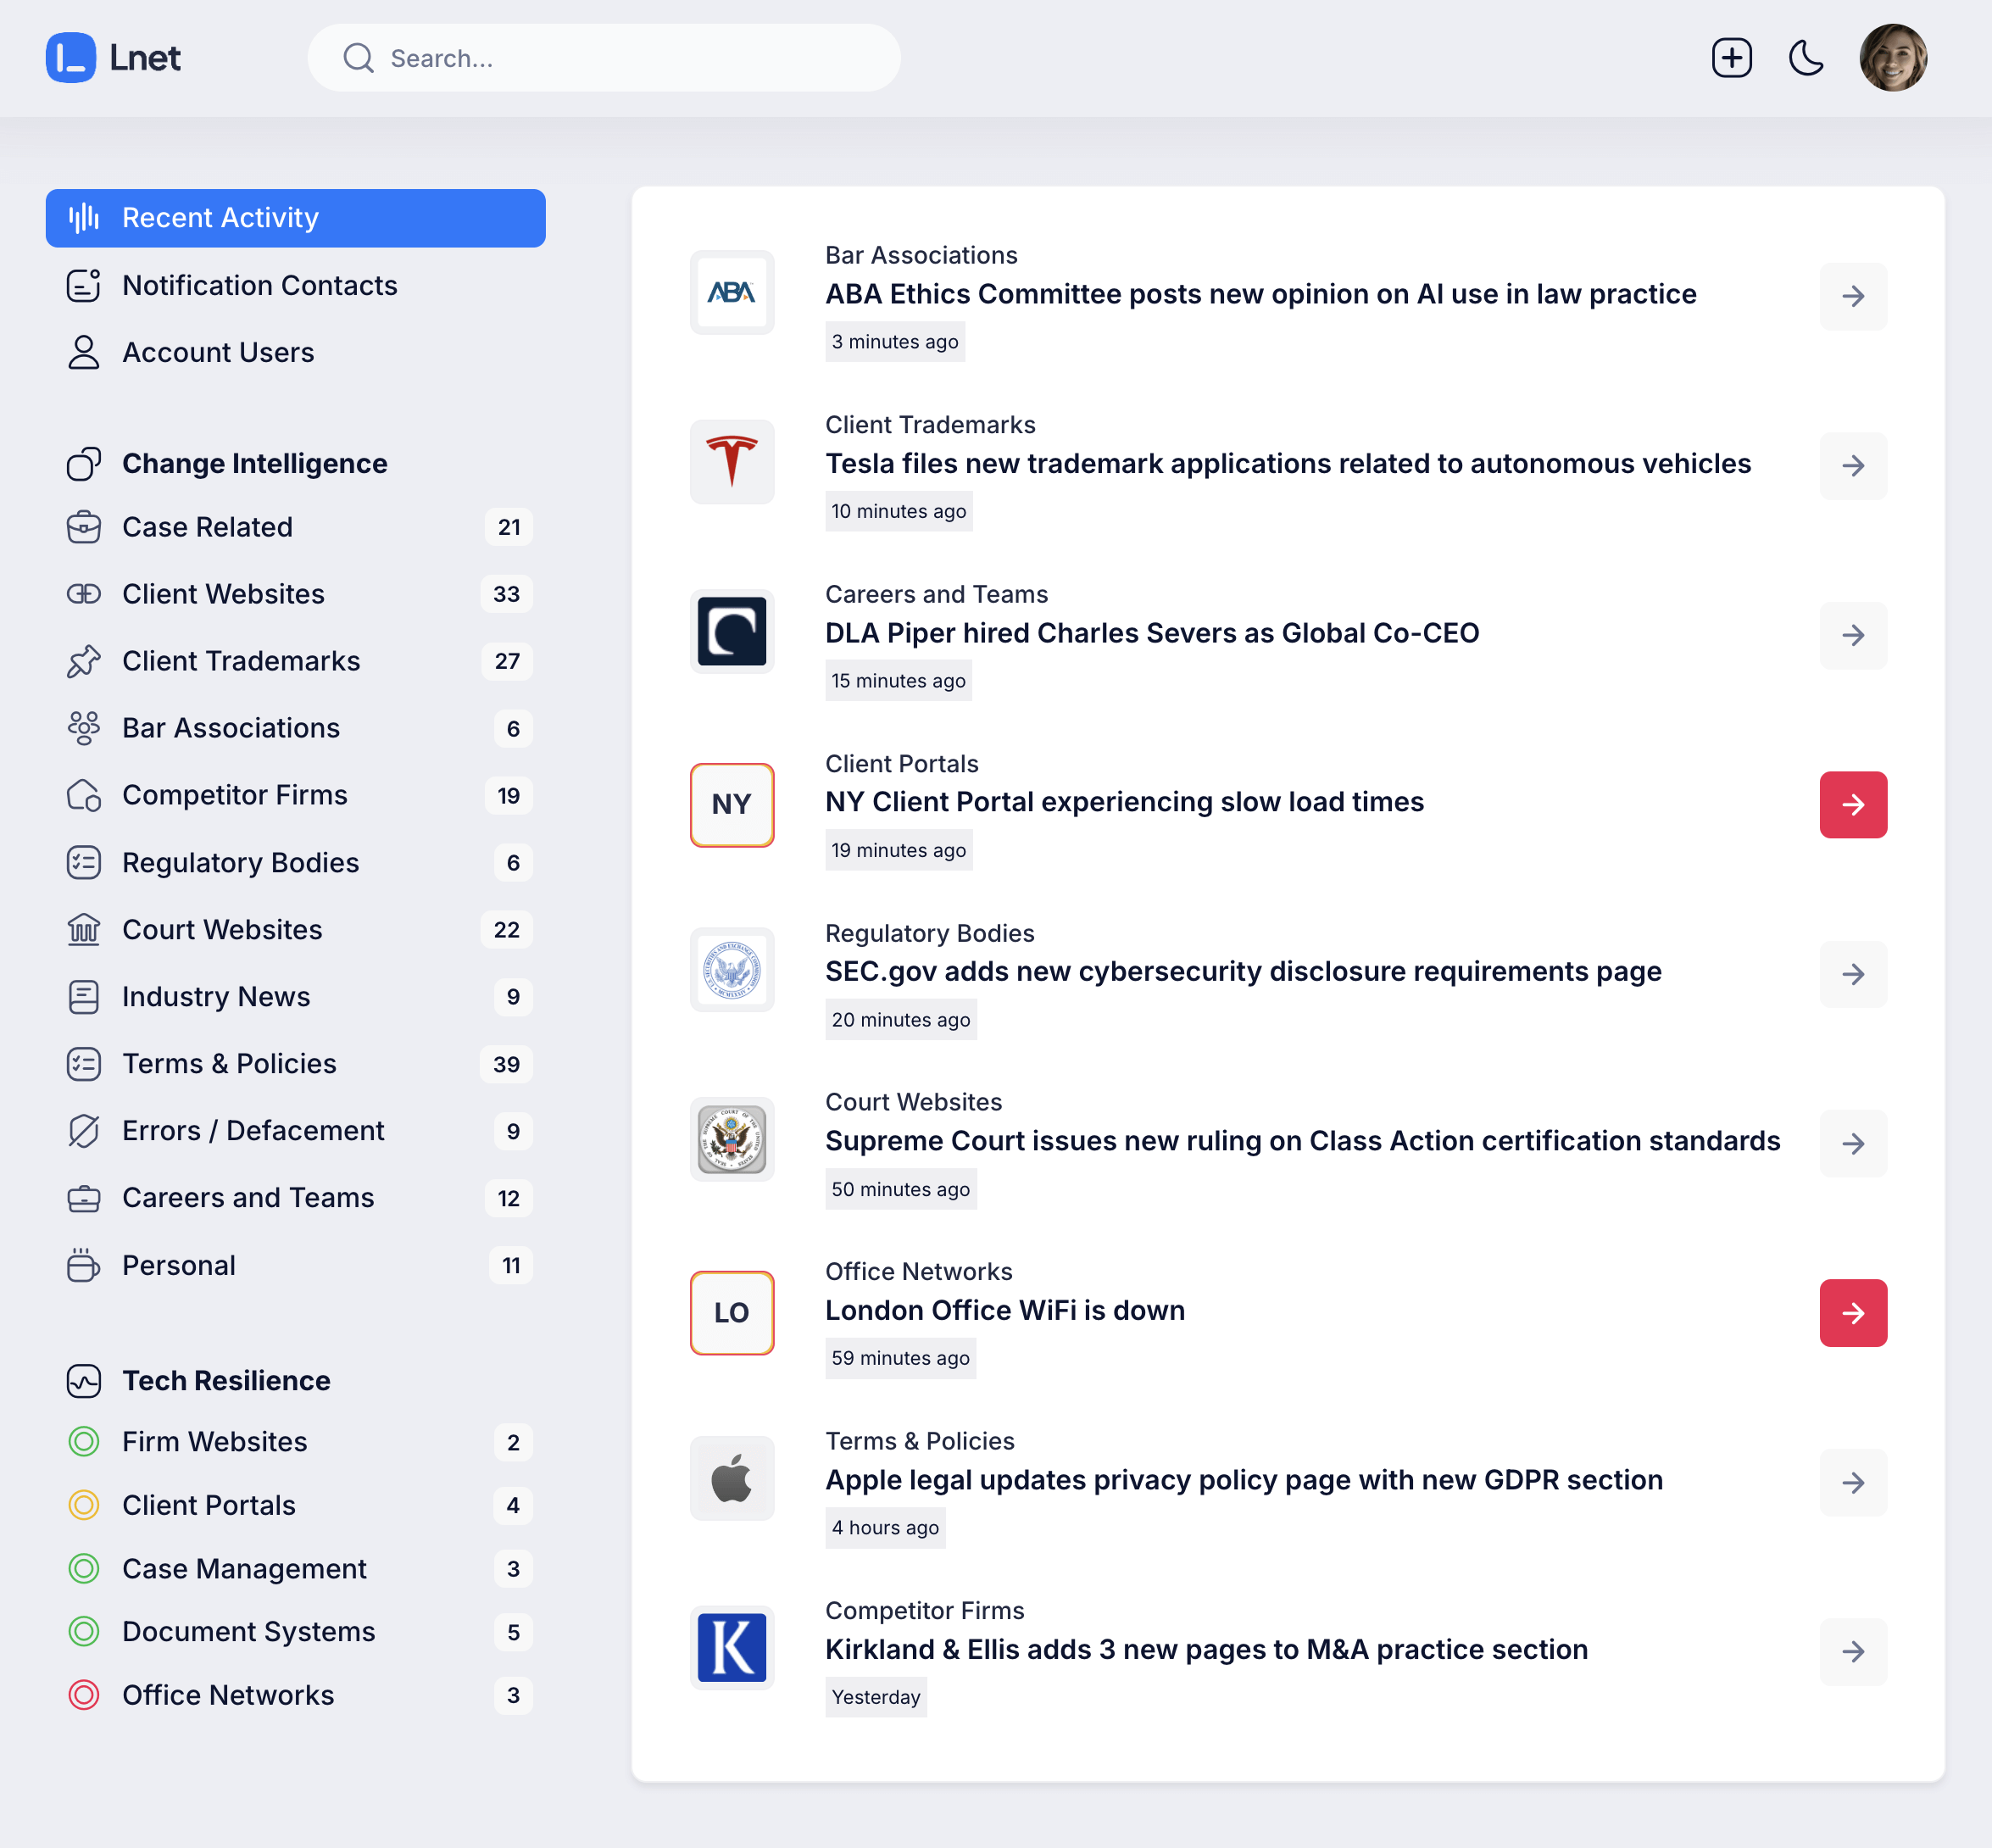The height and width of the screenshot is (1848, 1992).
Task: Open Recent Activity tab
Action: coord(295,218)
